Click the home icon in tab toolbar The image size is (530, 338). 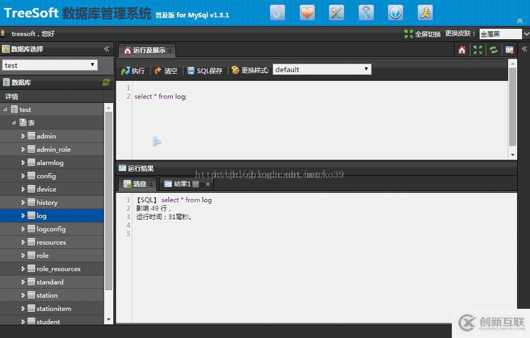tap(462, 50)
